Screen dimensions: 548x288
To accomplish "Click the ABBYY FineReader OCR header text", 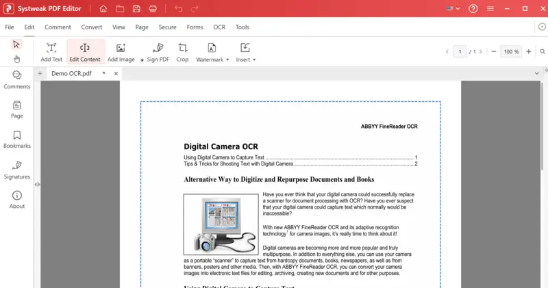I will coord(389,127).
